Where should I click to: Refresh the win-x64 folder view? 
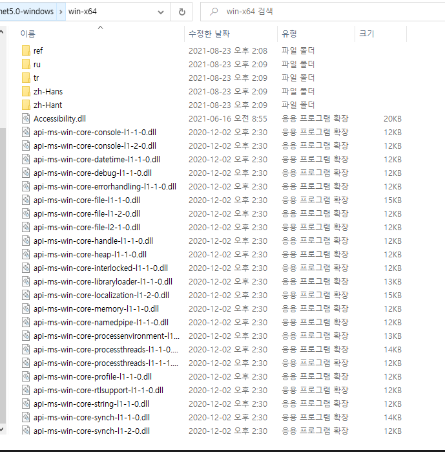point(181,12)
